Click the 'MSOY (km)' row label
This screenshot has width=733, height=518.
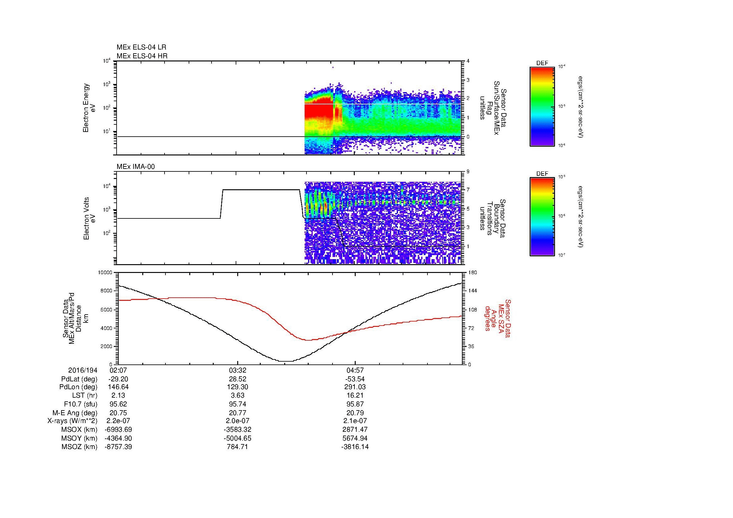(79, 438)
